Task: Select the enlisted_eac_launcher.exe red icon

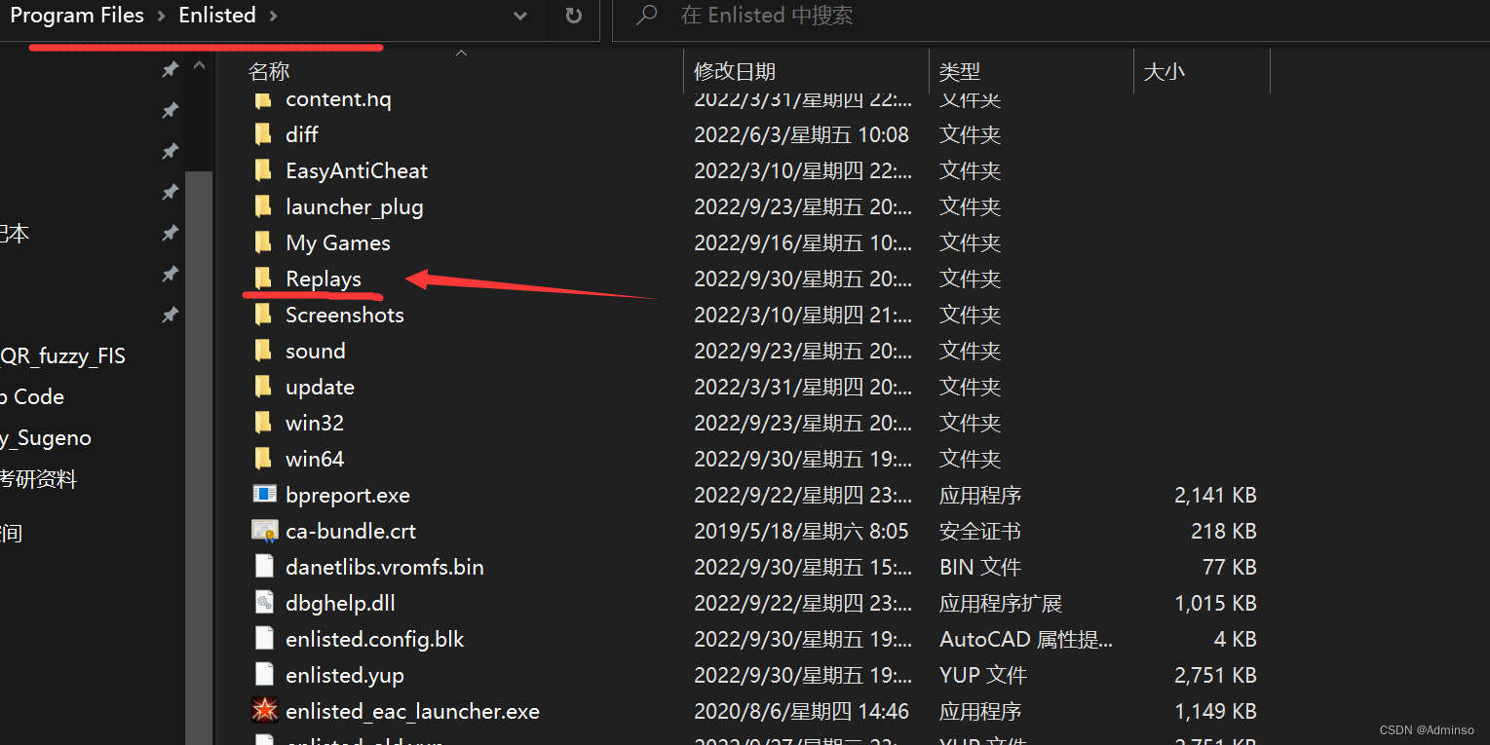Action: [264, 711]
